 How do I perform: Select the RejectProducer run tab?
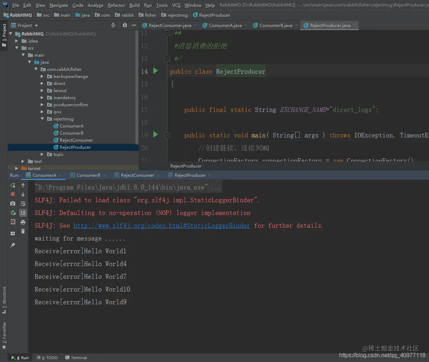pyautogui.click(x=190, y=175)
